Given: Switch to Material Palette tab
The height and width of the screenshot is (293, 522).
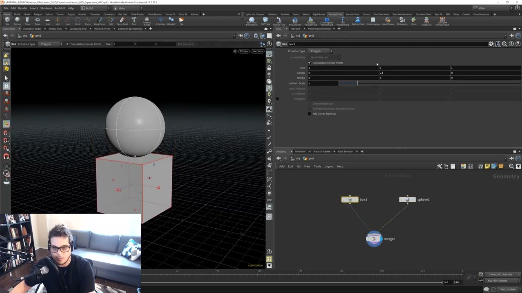Looking at the screenshot, I should [x=322, y=151].
